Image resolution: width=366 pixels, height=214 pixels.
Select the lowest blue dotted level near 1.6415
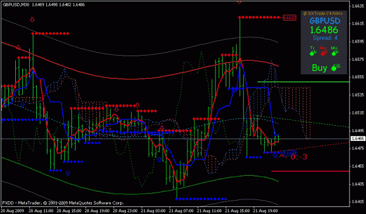coord(201,199)
